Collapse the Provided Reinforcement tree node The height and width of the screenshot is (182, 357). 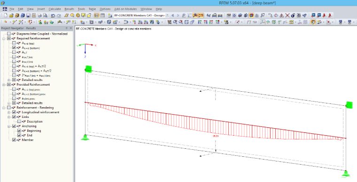tap(4, 85)
